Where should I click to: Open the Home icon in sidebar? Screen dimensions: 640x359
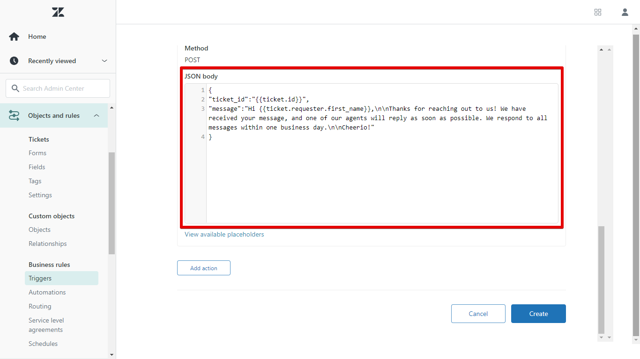[14, 36]
